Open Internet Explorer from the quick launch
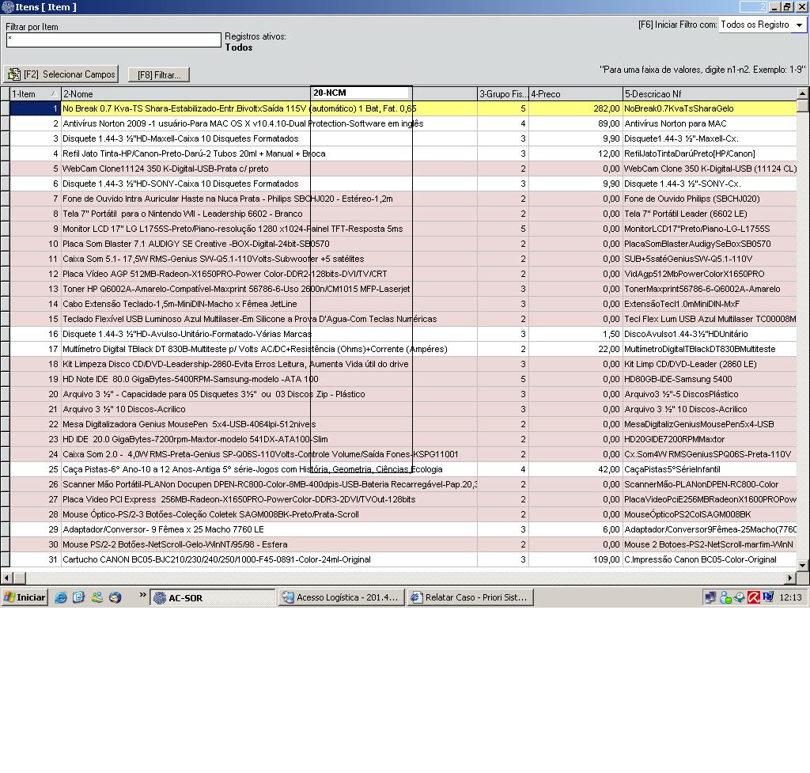 click(x=61, y=597)
